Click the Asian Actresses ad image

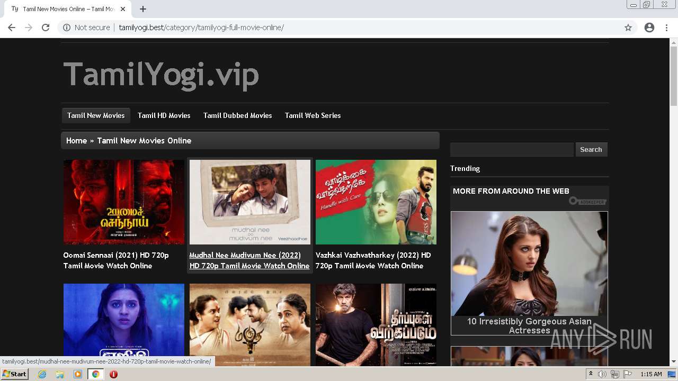pos(529,264)
